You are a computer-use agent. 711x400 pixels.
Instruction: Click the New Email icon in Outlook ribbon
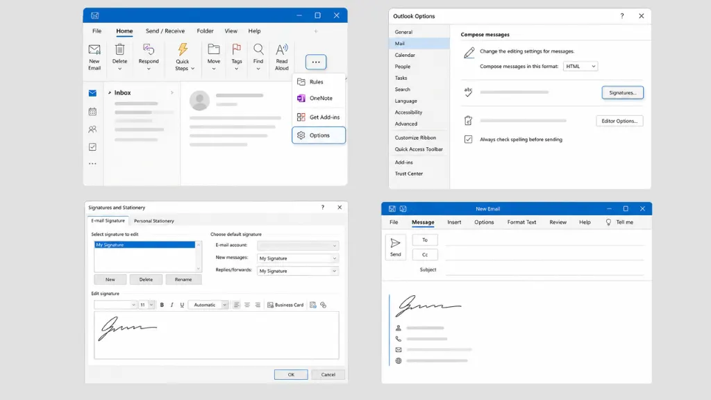click(94, 49)
